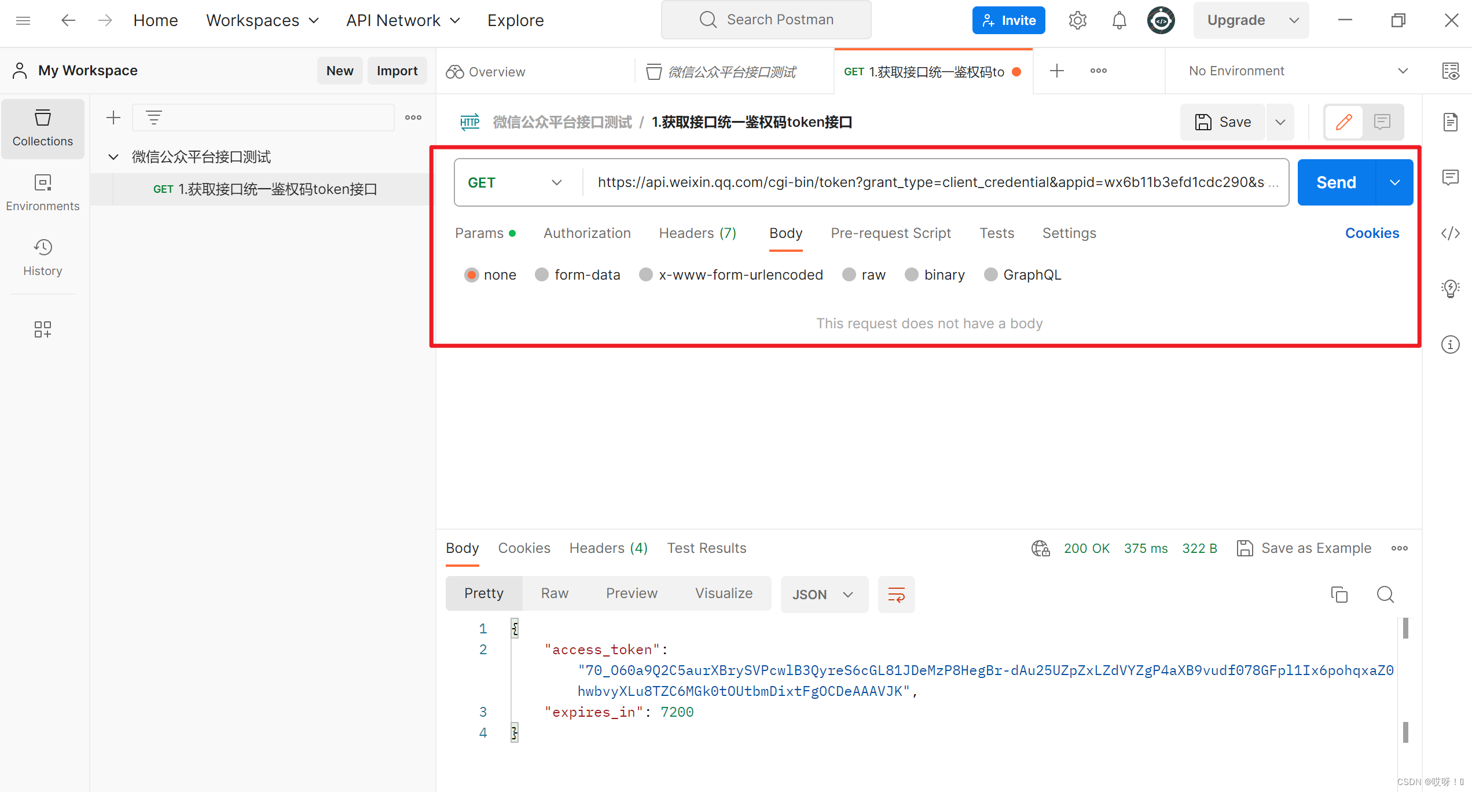The width and height of the screenshot is (1472, 792).
Task: Search the response body magnifier icon
Action: click(x=1385, y=595)
